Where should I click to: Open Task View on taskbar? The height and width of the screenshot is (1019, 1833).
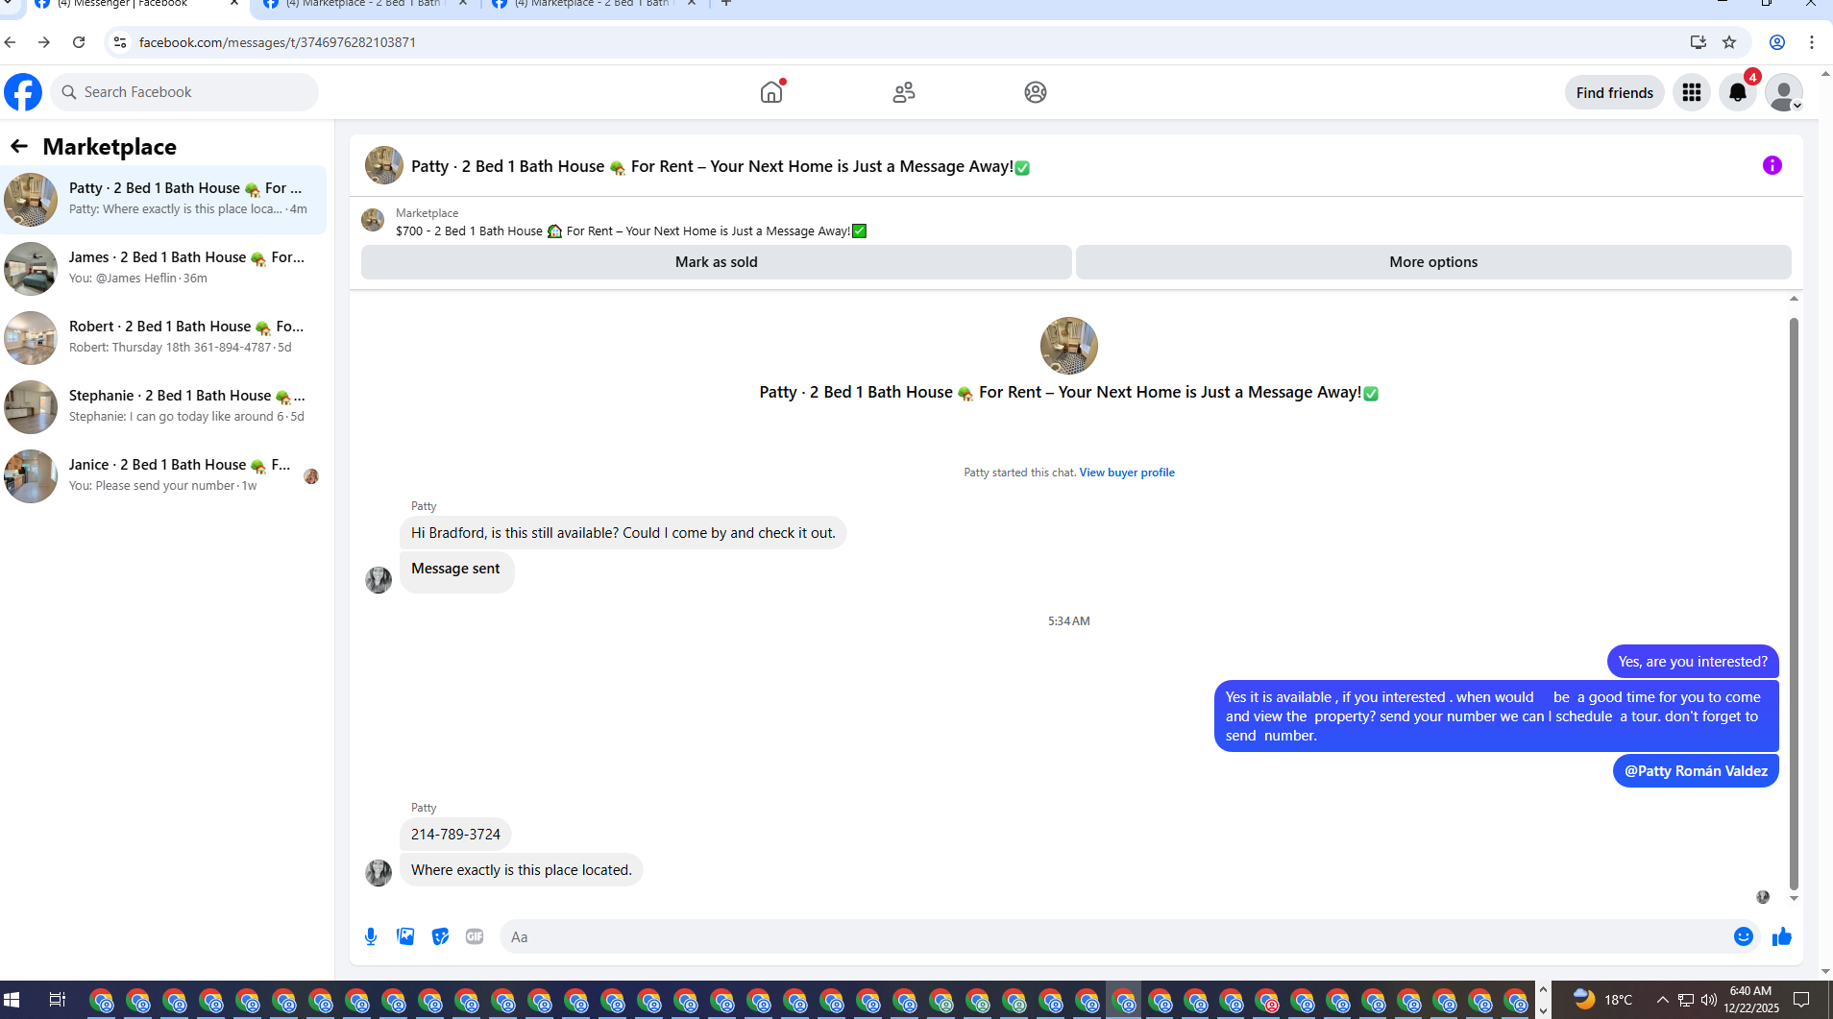(x=57, y=1000)
